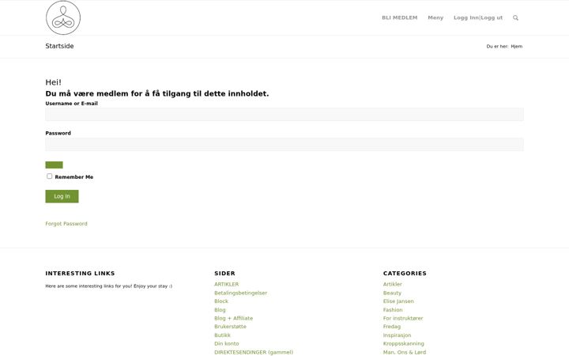The height and width of the screenshot is (356, 569).
Task: Click the site logo in the header
Action: 63,17
